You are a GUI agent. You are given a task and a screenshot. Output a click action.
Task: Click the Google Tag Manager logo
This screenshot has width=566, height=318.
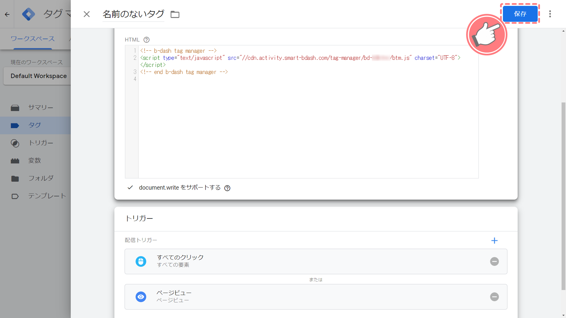click(x=29, y=14)
